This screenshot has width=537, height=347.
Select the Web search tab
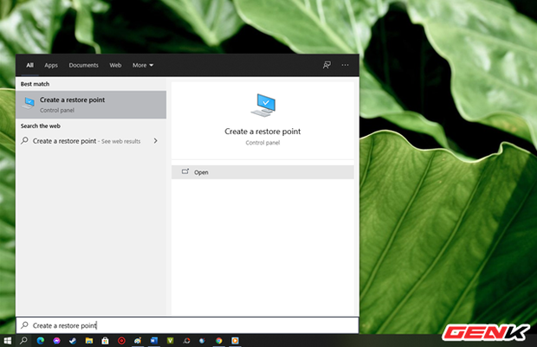click(115, 65)
